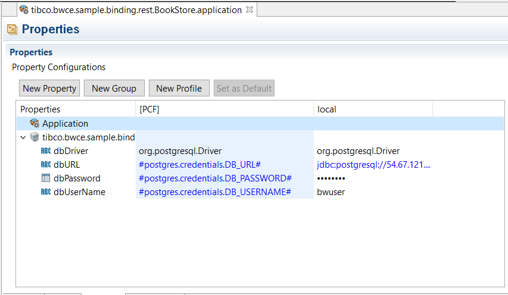Click the Application row gear icon

35,123
